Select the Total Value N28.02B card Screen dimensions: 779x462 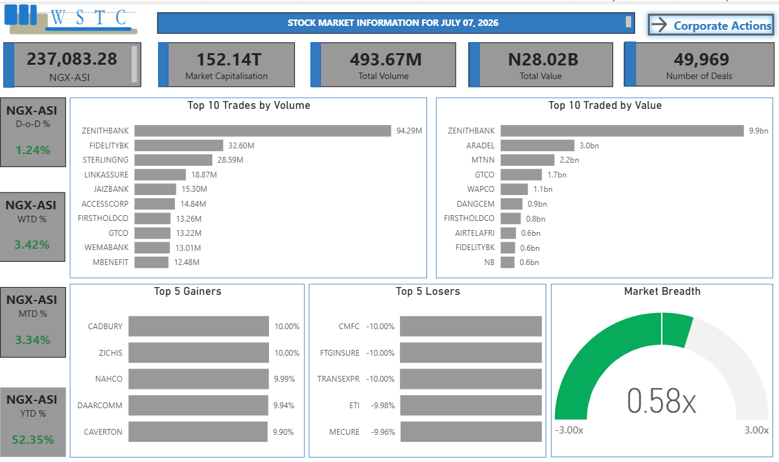(541, 65)
